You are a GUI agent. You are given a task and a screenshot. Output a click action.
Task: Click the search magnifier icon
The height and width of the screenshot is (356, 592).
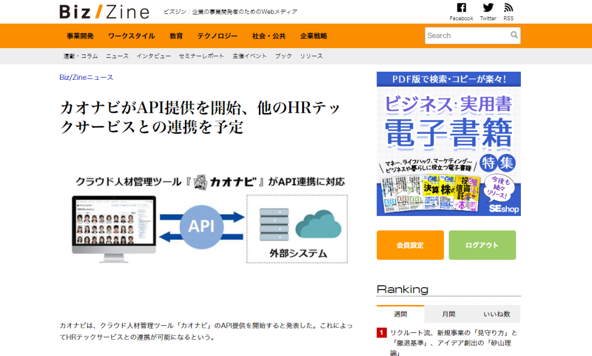point(514,35)
